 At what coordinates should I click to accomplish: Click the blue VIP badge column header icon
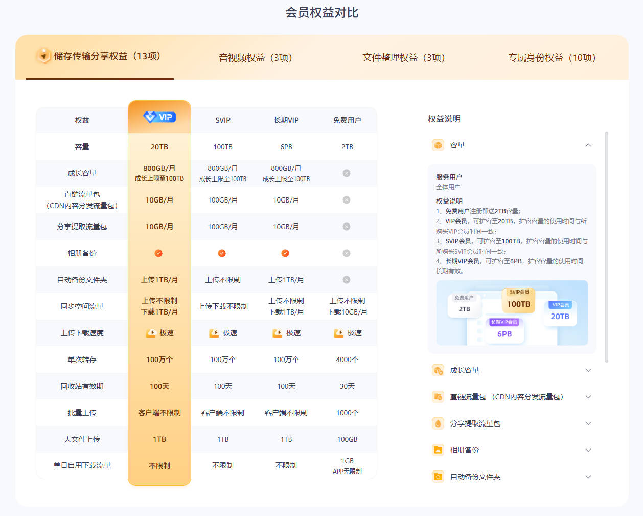point(159,117)
